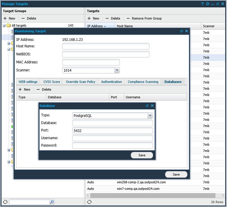Click the search magnifier icon at bottom left
The width and height of the screenshot is (227, 207).
52,202
